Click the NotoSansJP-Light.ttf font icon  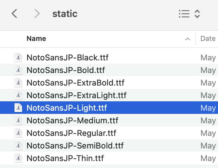tap(18, 108)
